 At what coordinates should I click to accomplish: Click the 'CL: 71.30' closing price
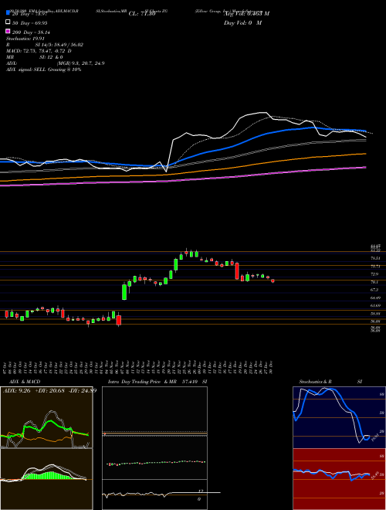142,14
